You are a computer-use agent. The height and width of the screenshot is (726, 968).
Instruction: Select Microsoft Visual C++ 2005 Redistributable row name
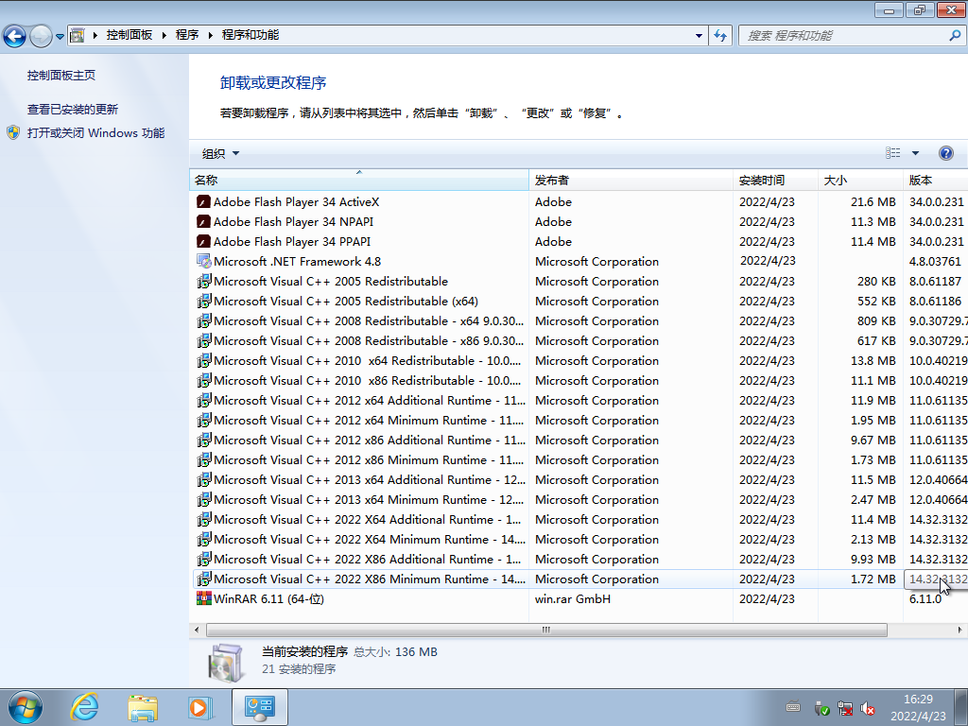331,282
